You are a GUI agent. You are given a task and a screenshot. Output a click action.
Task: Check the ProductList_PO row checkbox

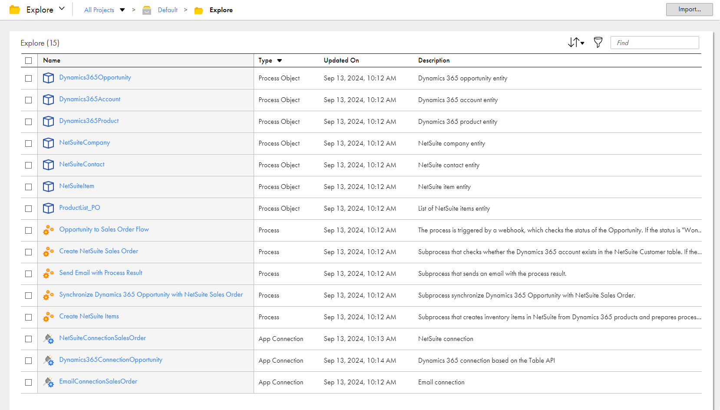coord(29,208)
